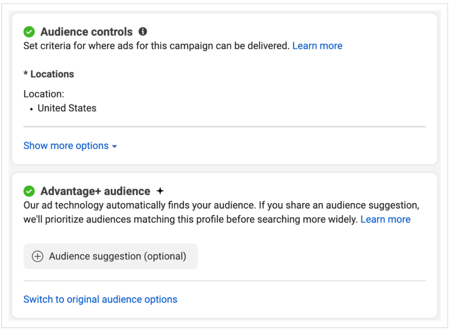The height and width of the screenshot is (329, 450).
Task: Click the info icon beside Audience controls
Action: click(x=143, y=32)
